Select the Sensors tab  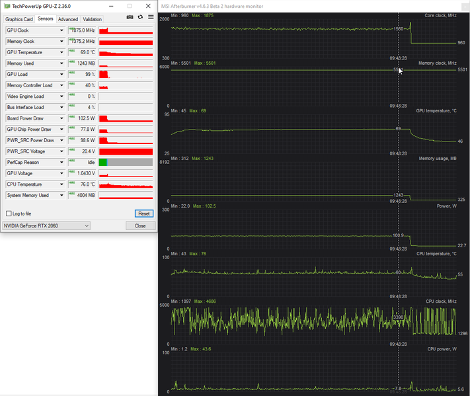pos(45,19)
